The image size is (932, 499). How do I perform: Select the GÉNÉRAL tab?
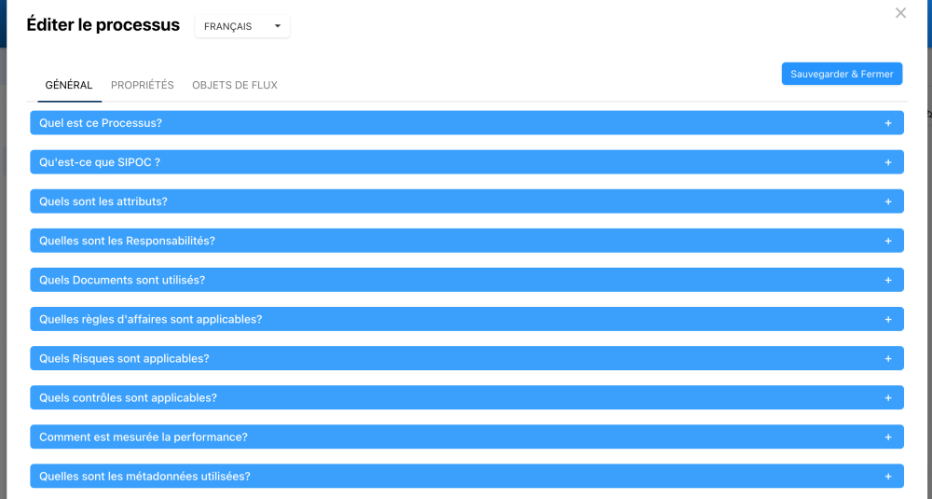point(69,85)
